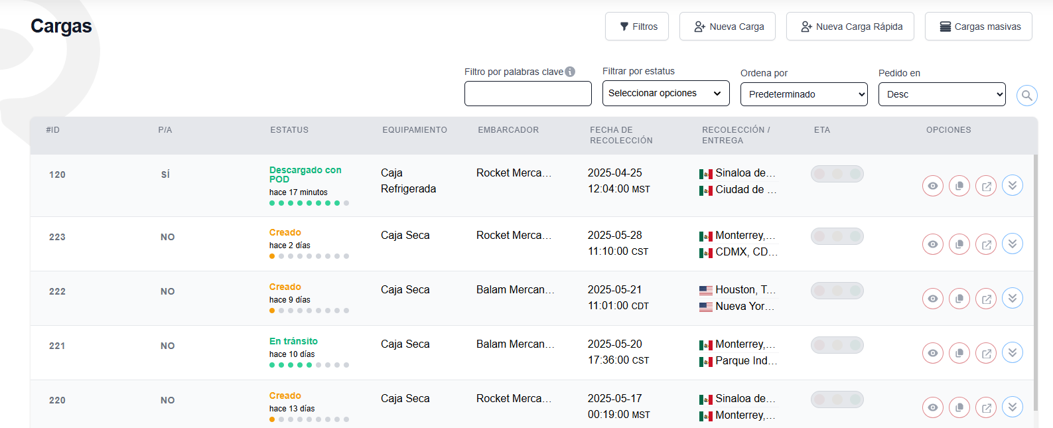Click the P/A column header

tap(165, 130)
